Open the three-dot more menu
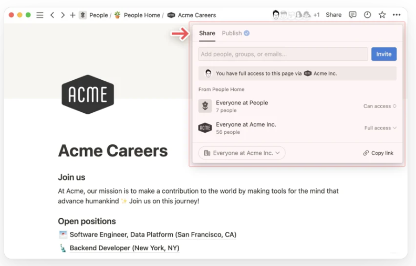This screenshot has width=416, height=266. coord(397,15)
